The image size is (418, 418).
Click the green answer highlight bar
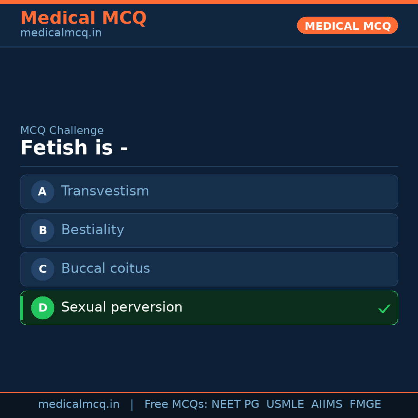click(22, 308)
